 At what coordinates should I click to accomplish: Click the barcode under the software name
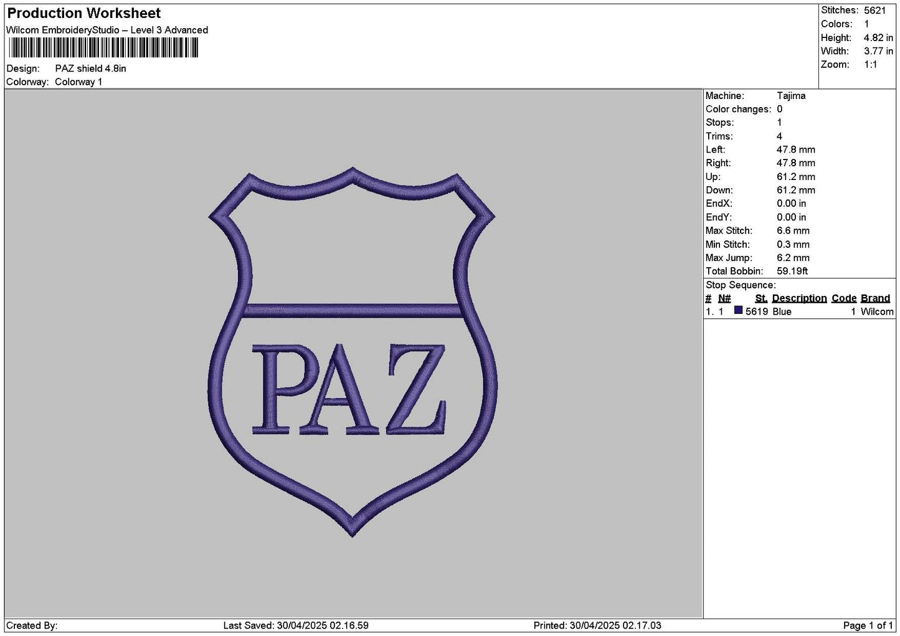pos(103,48)
